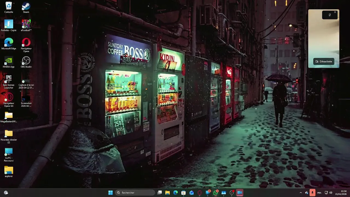Select the Navigateur Opera GX desktop shortcut
This screenshot has width=350, height=197.
(x=9, y=100)
